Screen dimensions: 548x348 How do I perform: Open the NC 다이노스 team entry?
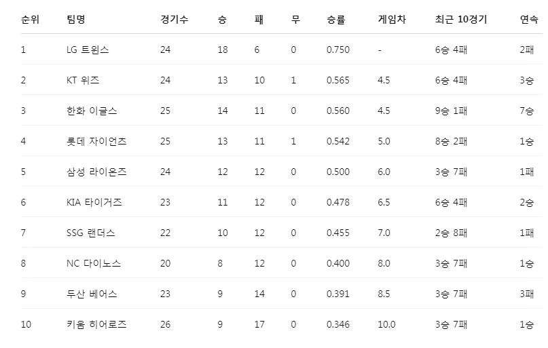94,263
